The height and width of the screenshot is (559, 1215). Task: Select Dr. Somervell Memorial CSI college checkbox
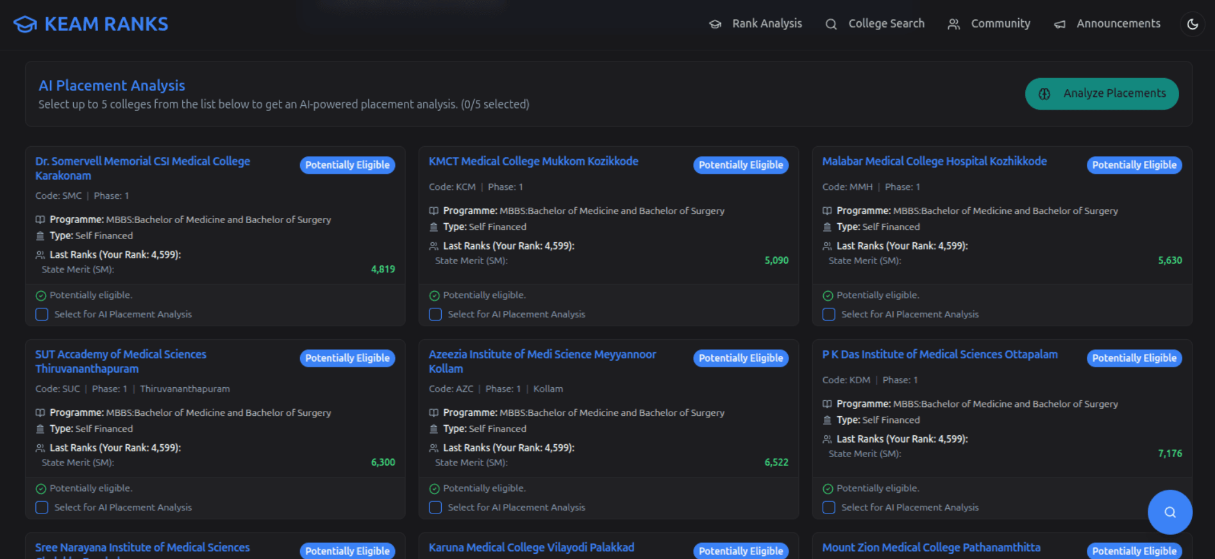42,314
